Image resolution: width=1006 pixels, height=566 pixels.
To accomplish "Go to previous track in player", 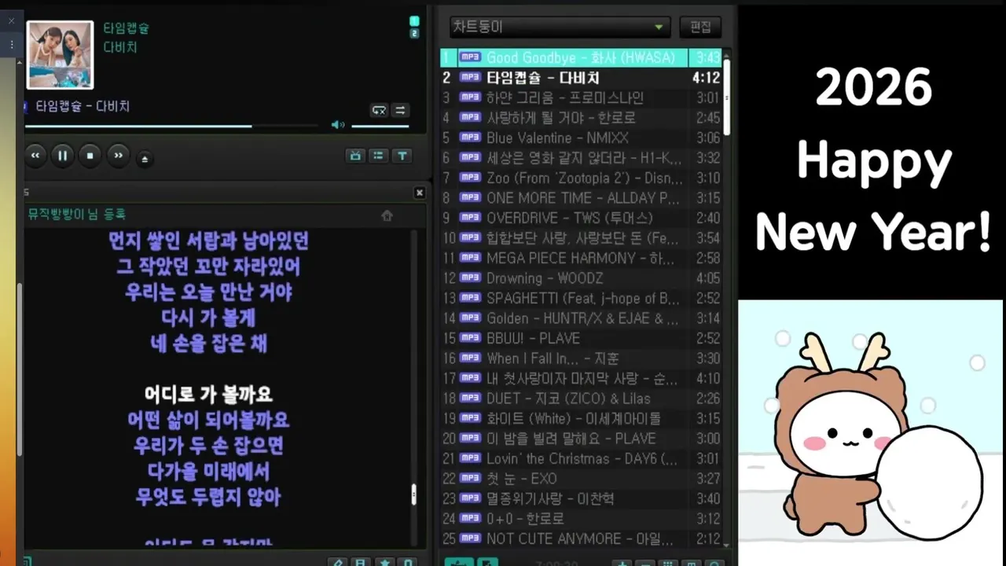I will tap(35, 156).
